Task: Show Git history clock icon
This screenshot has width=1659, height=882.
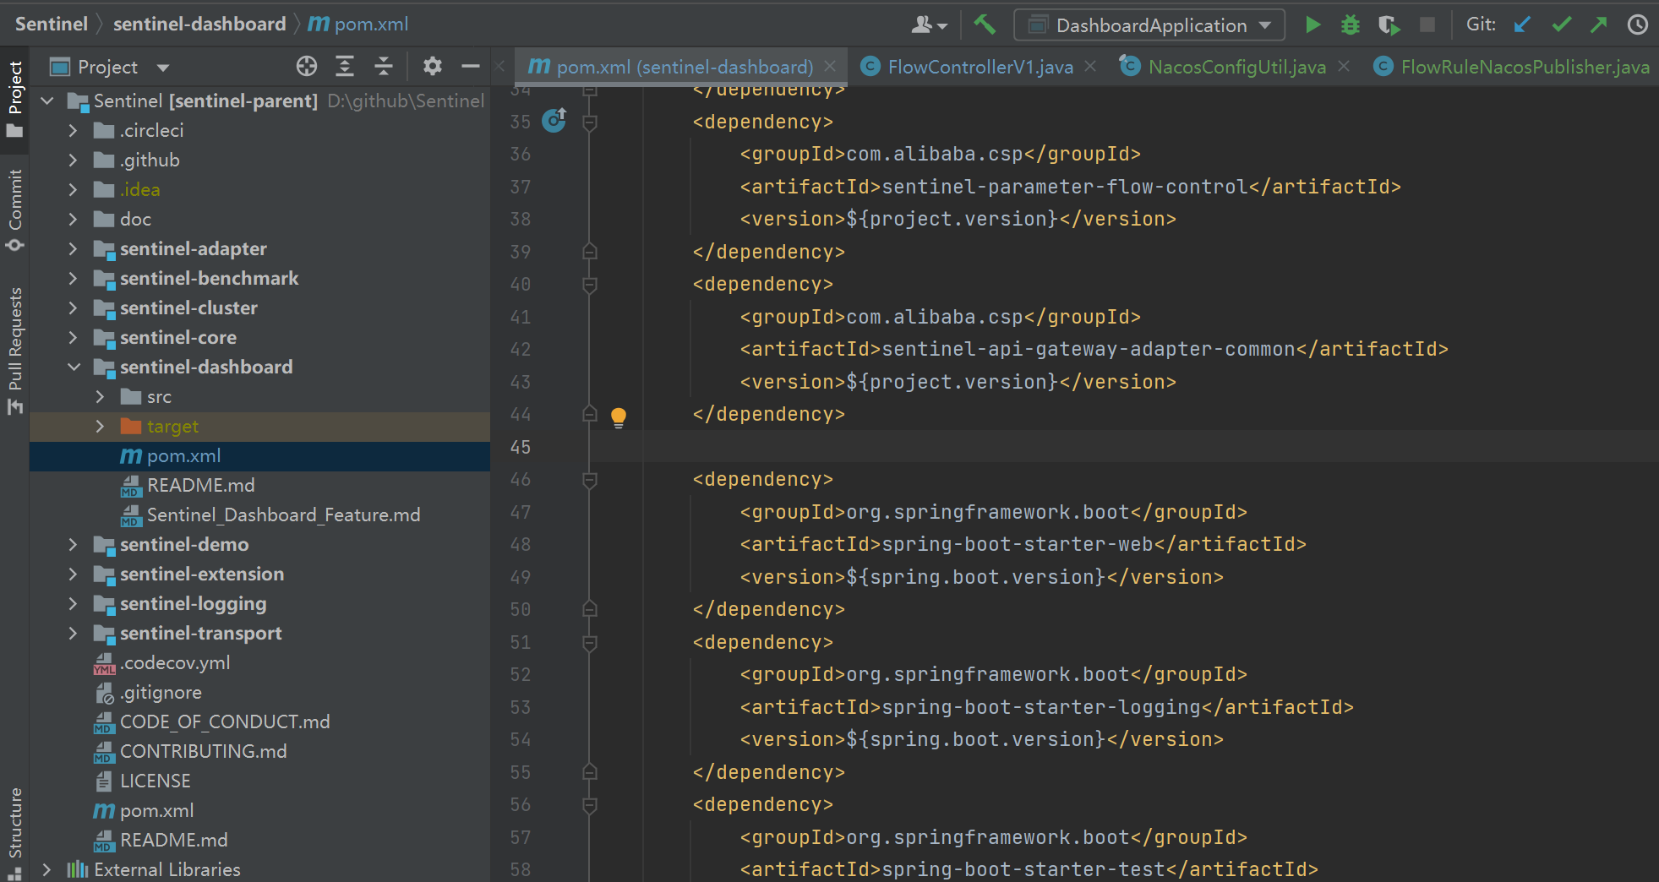Action: coord(1638,24)
